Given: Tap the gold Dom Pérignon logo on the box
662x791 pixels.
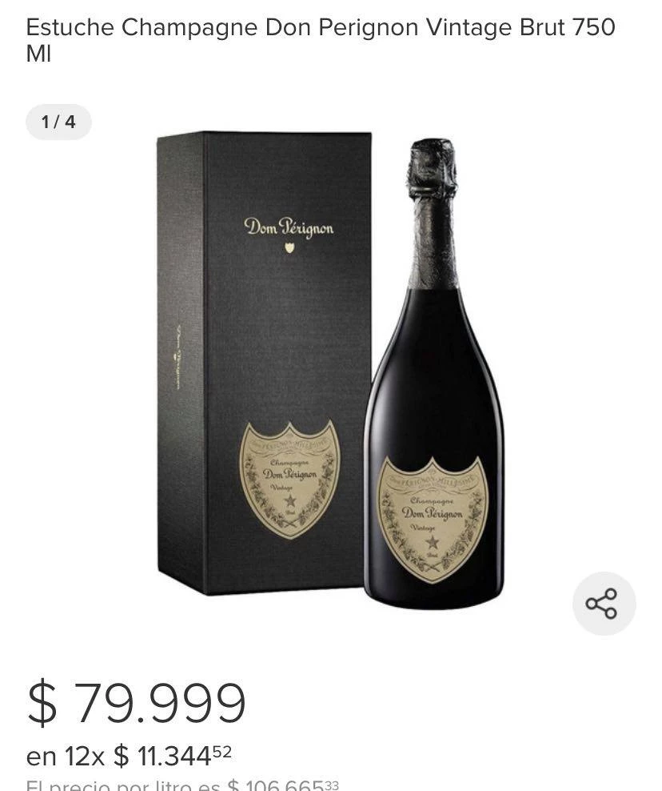Looking at the screenshot, I should (289, 227).
